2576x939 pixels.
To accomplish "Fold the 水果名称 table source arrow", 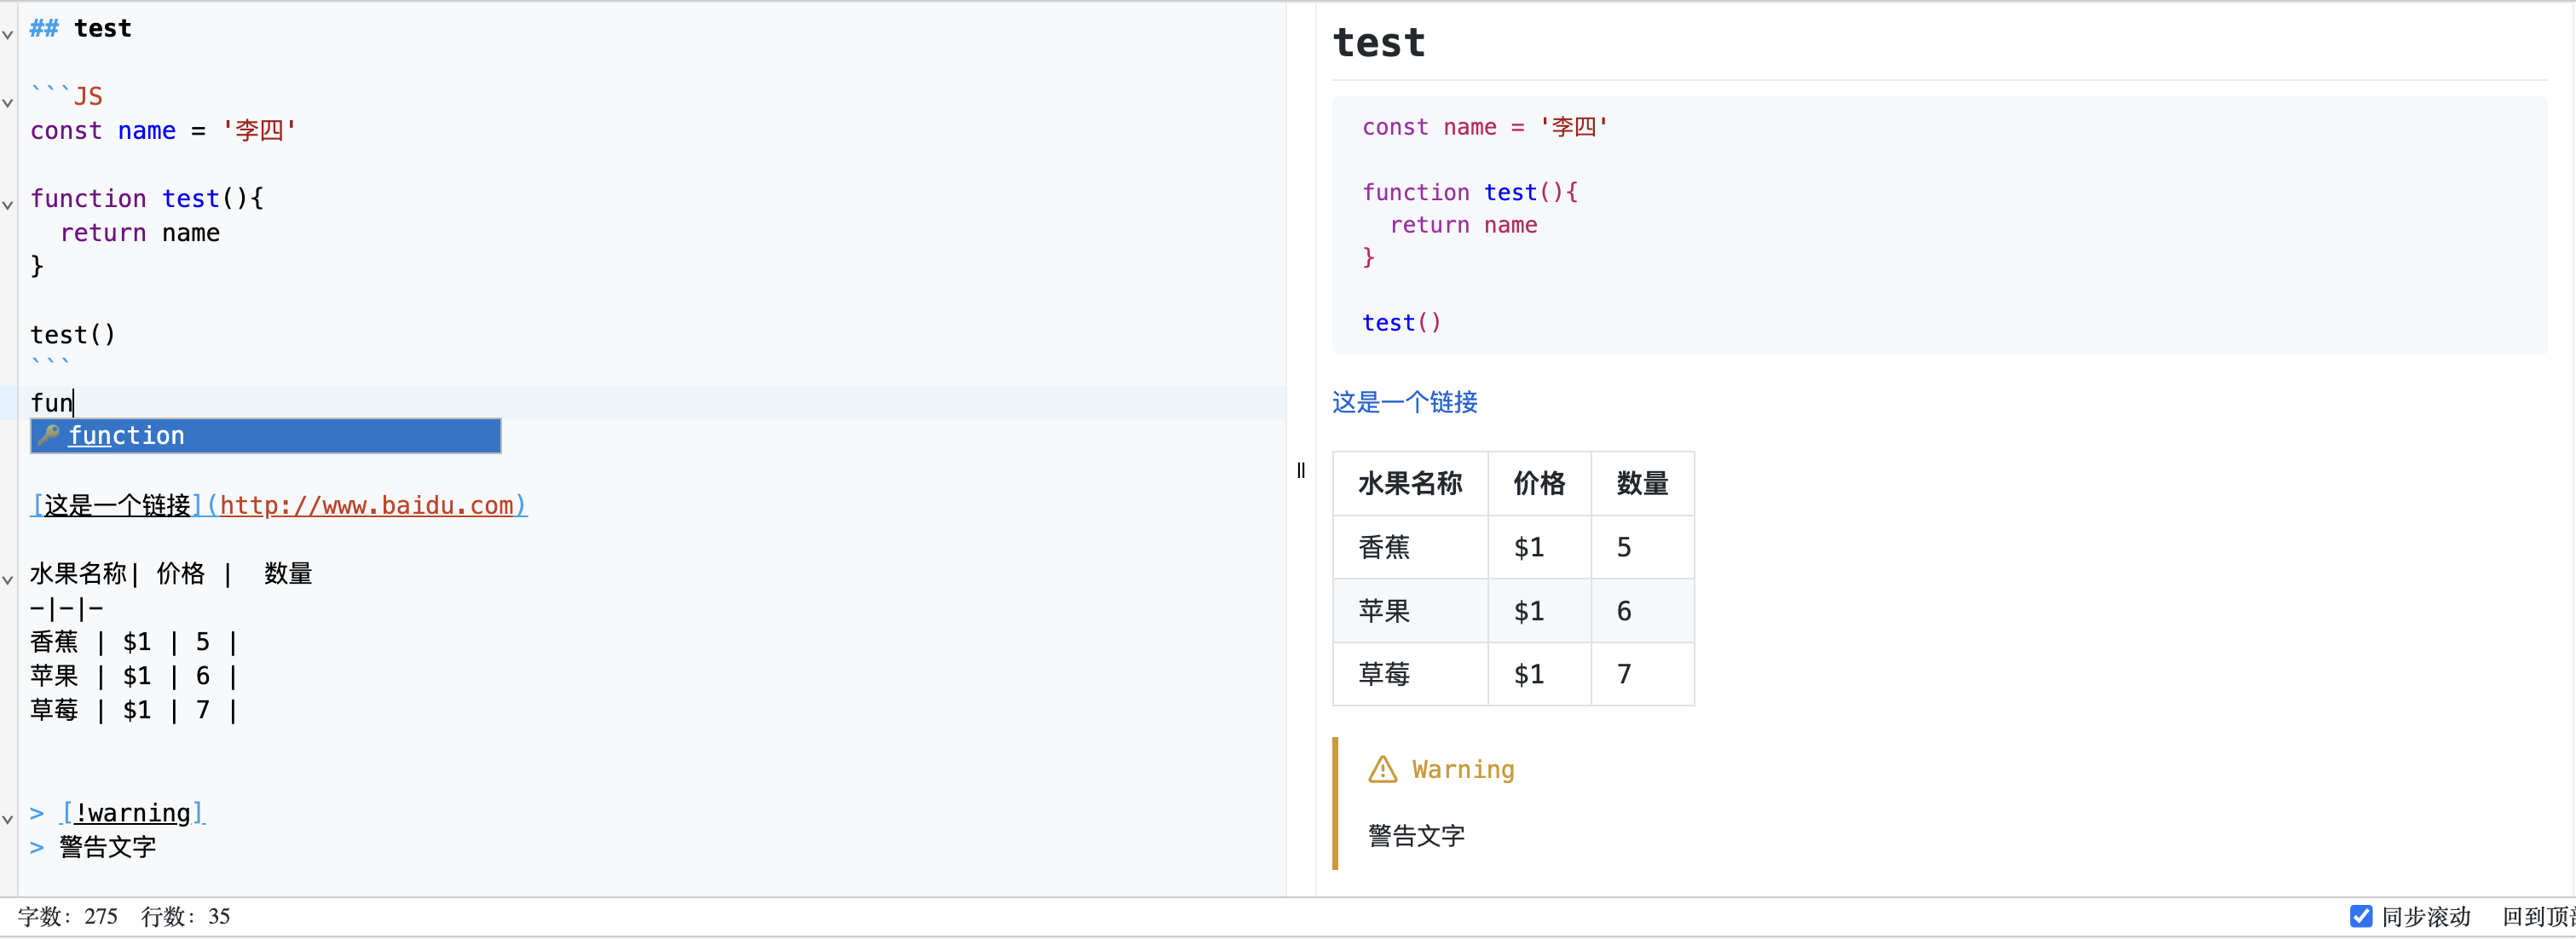I will (x=8, y=580).
